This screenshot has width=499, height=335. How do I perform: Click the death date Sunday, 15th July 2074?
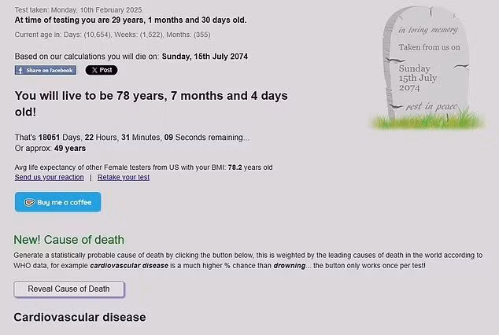tap(205, 57)
